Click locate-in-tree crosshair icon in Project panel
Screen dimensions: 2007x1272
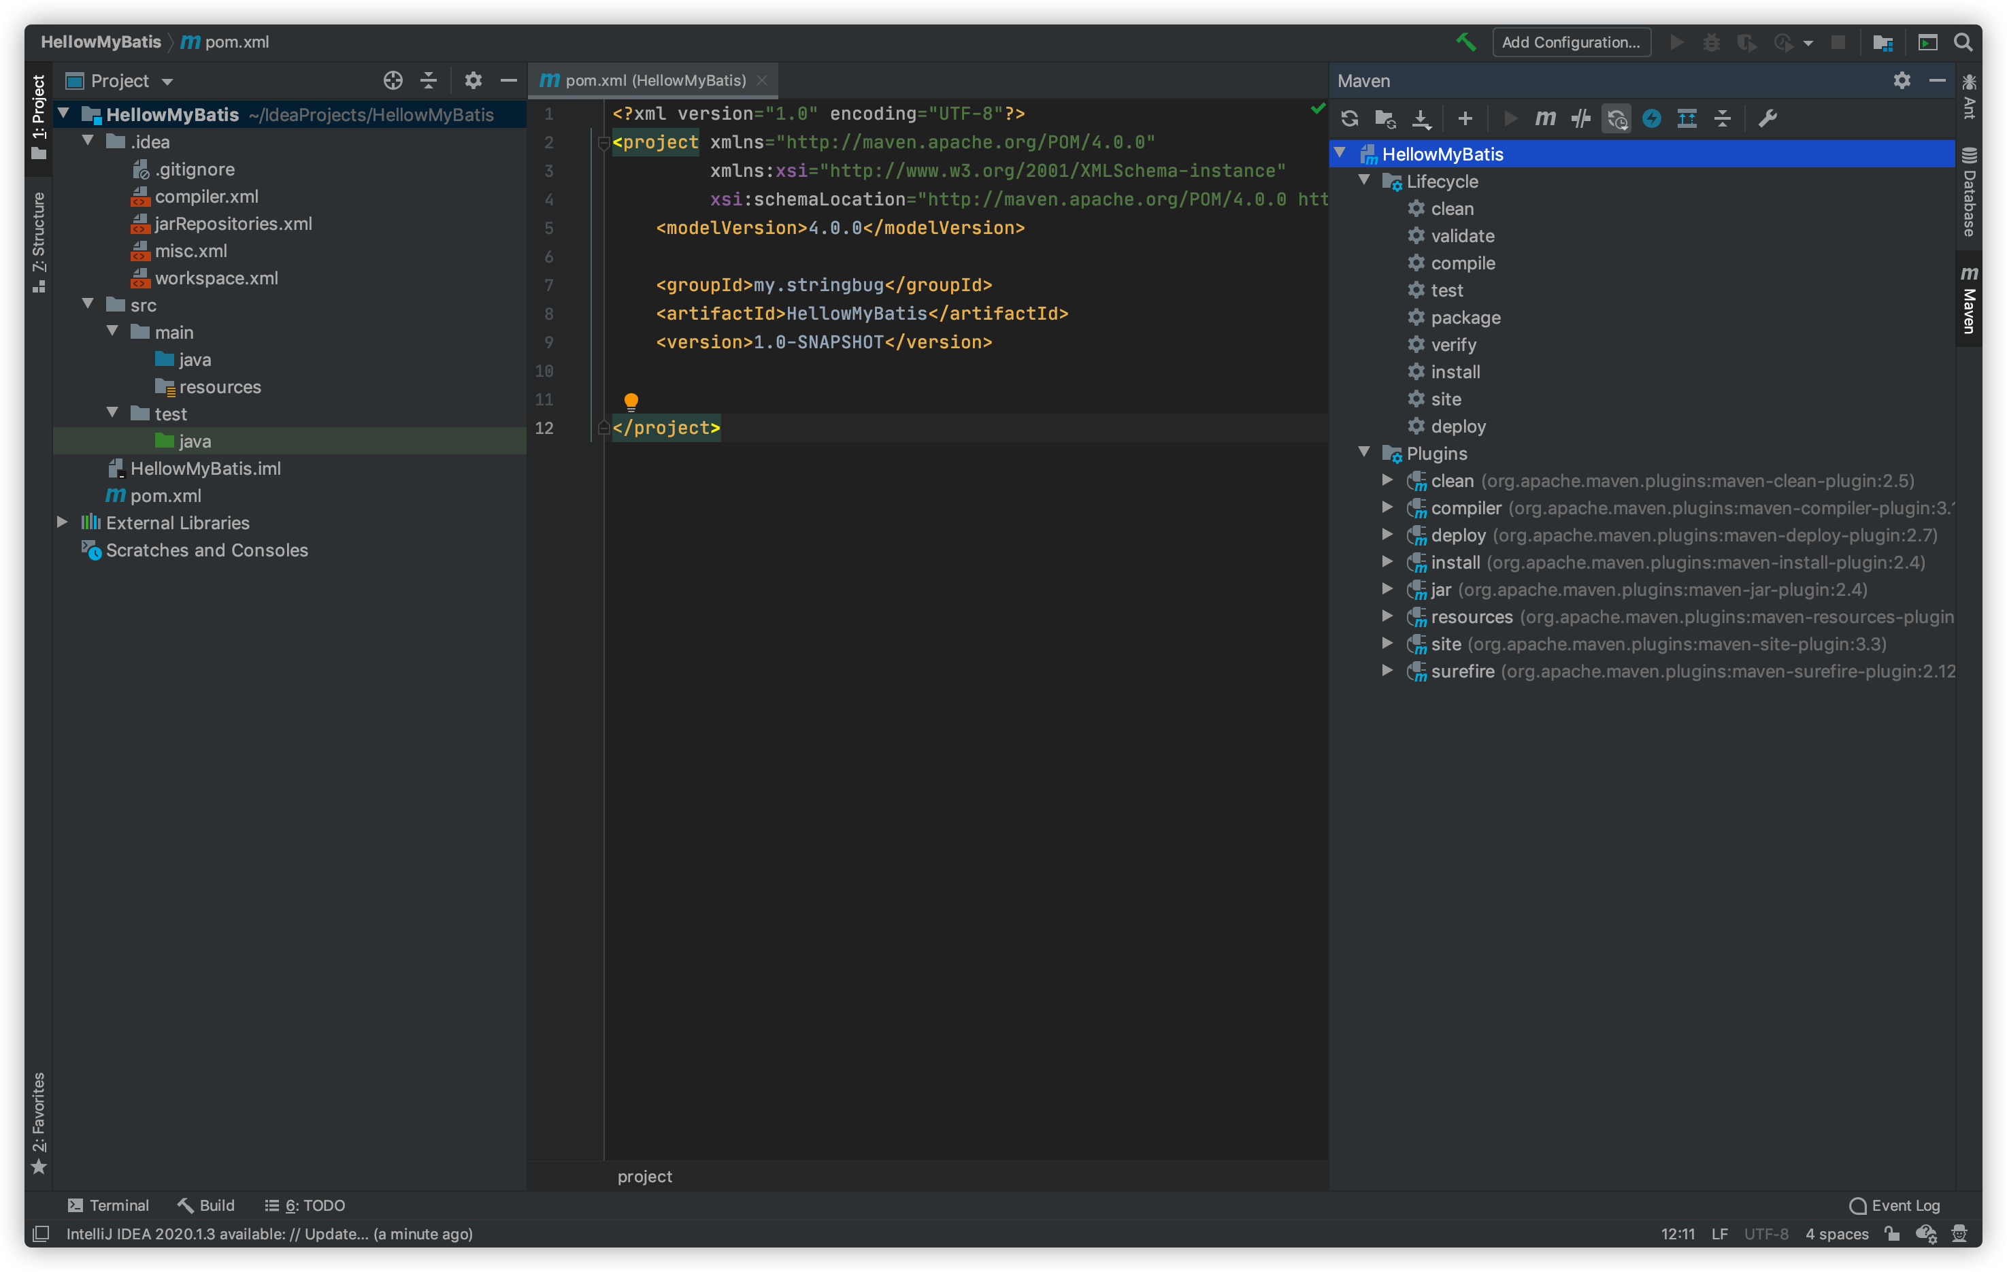[393, 80]
